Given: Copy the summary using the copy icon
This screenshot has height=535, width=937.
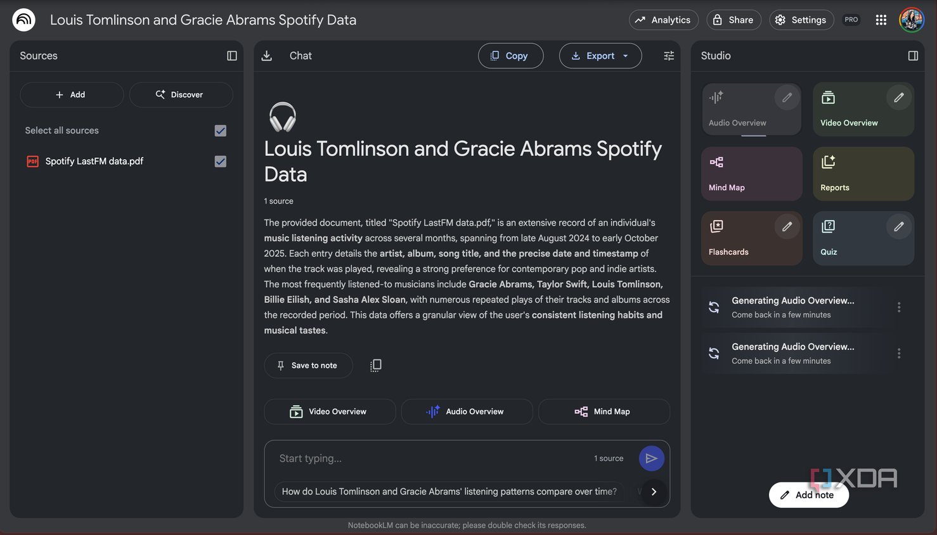Looking at the screenshot, I should (376, 365).
